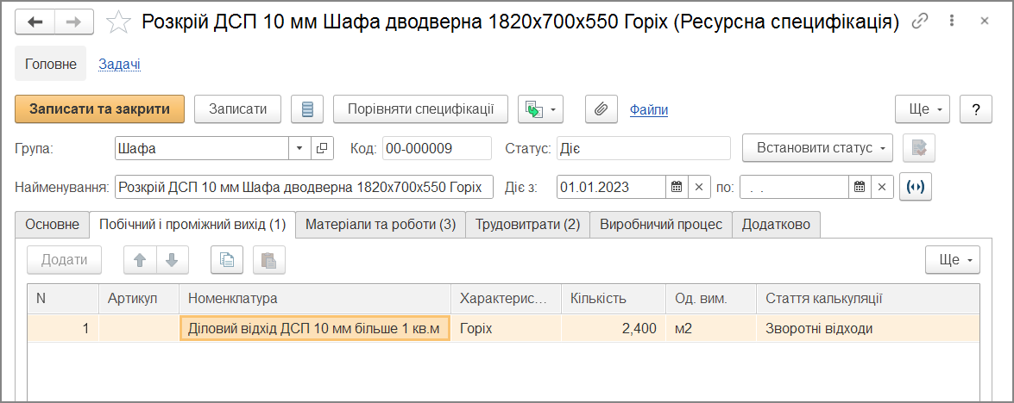Go to the 'Задачі' link
Viewport: 1014px width, 403px height.
[119, 64]
